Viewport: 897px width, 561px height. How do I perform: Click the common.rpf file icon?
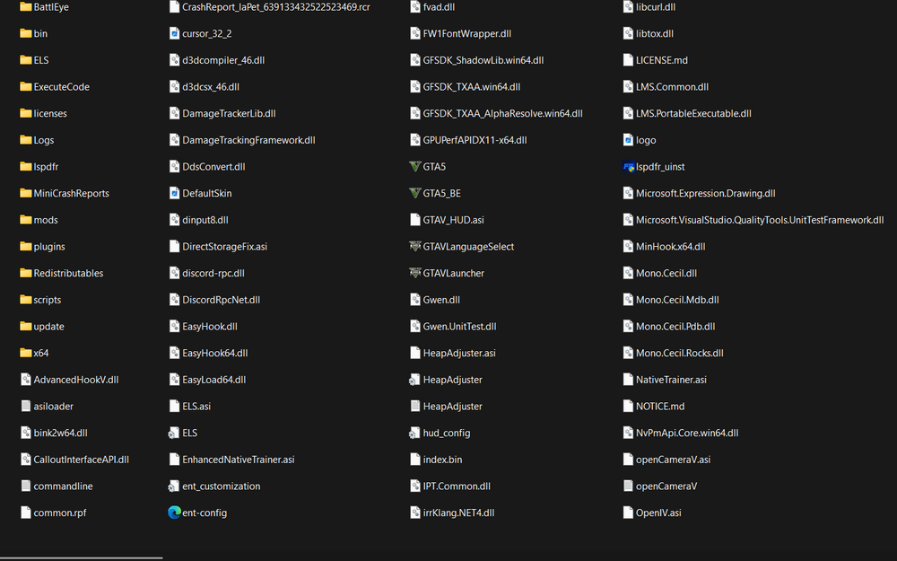[x=26, y=513]
